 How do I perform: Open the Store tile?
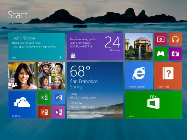coord(153,105)
